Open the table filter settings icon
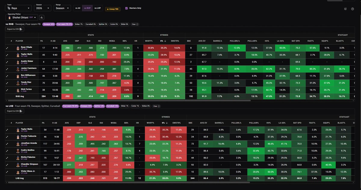The image size is (361, 190). click(345, 9)
